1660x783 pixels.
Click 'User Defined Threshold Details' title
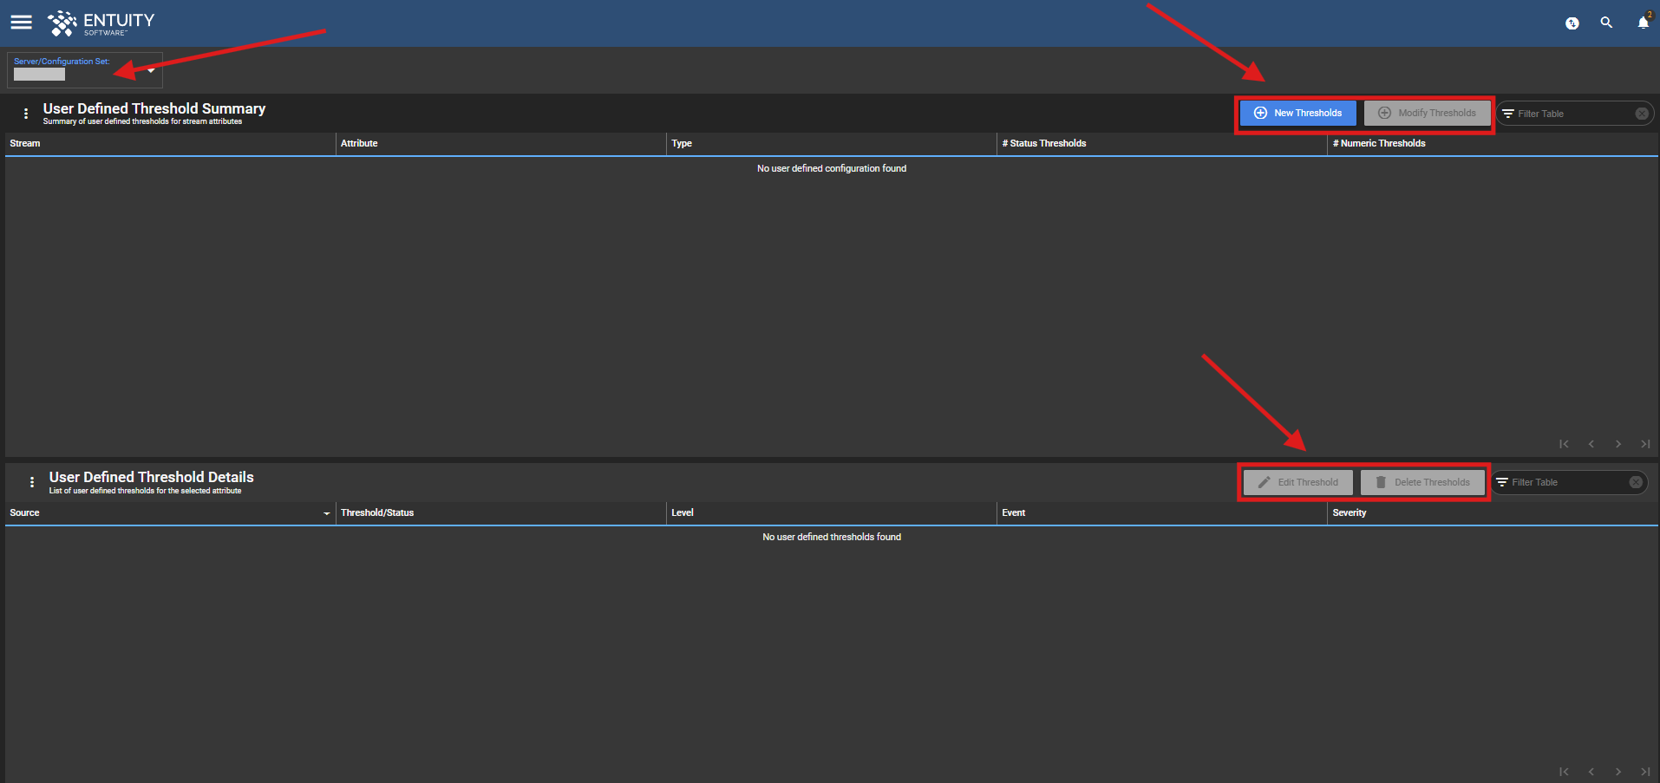coord(152,477)
